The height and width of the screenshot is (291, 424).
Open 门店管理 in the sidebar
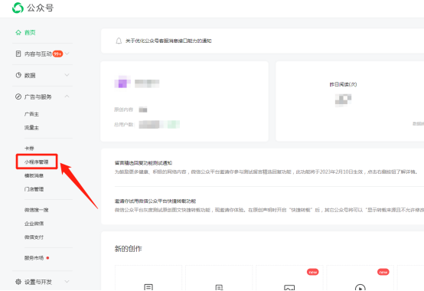click(x=34, y=189)
